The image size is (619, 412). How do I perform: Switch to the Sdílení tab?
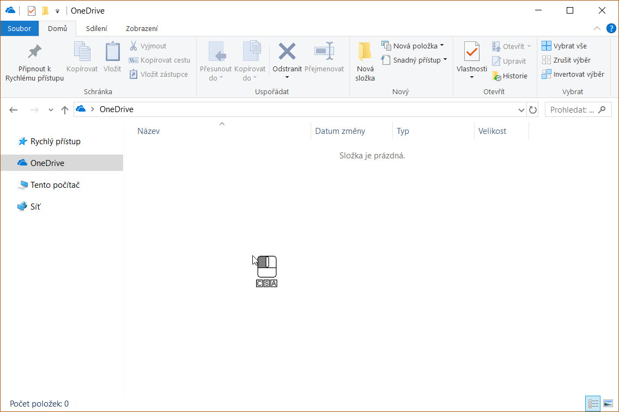(97, 28)
